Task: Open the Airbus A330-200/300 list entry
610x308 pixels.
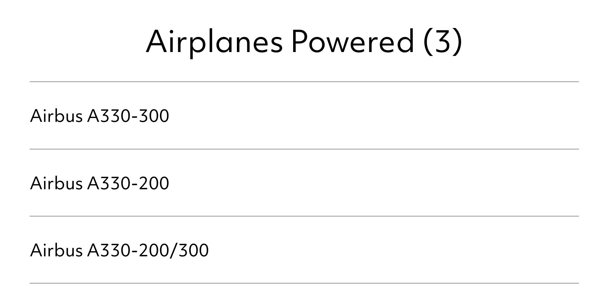Action: click(x=304, y=250)
